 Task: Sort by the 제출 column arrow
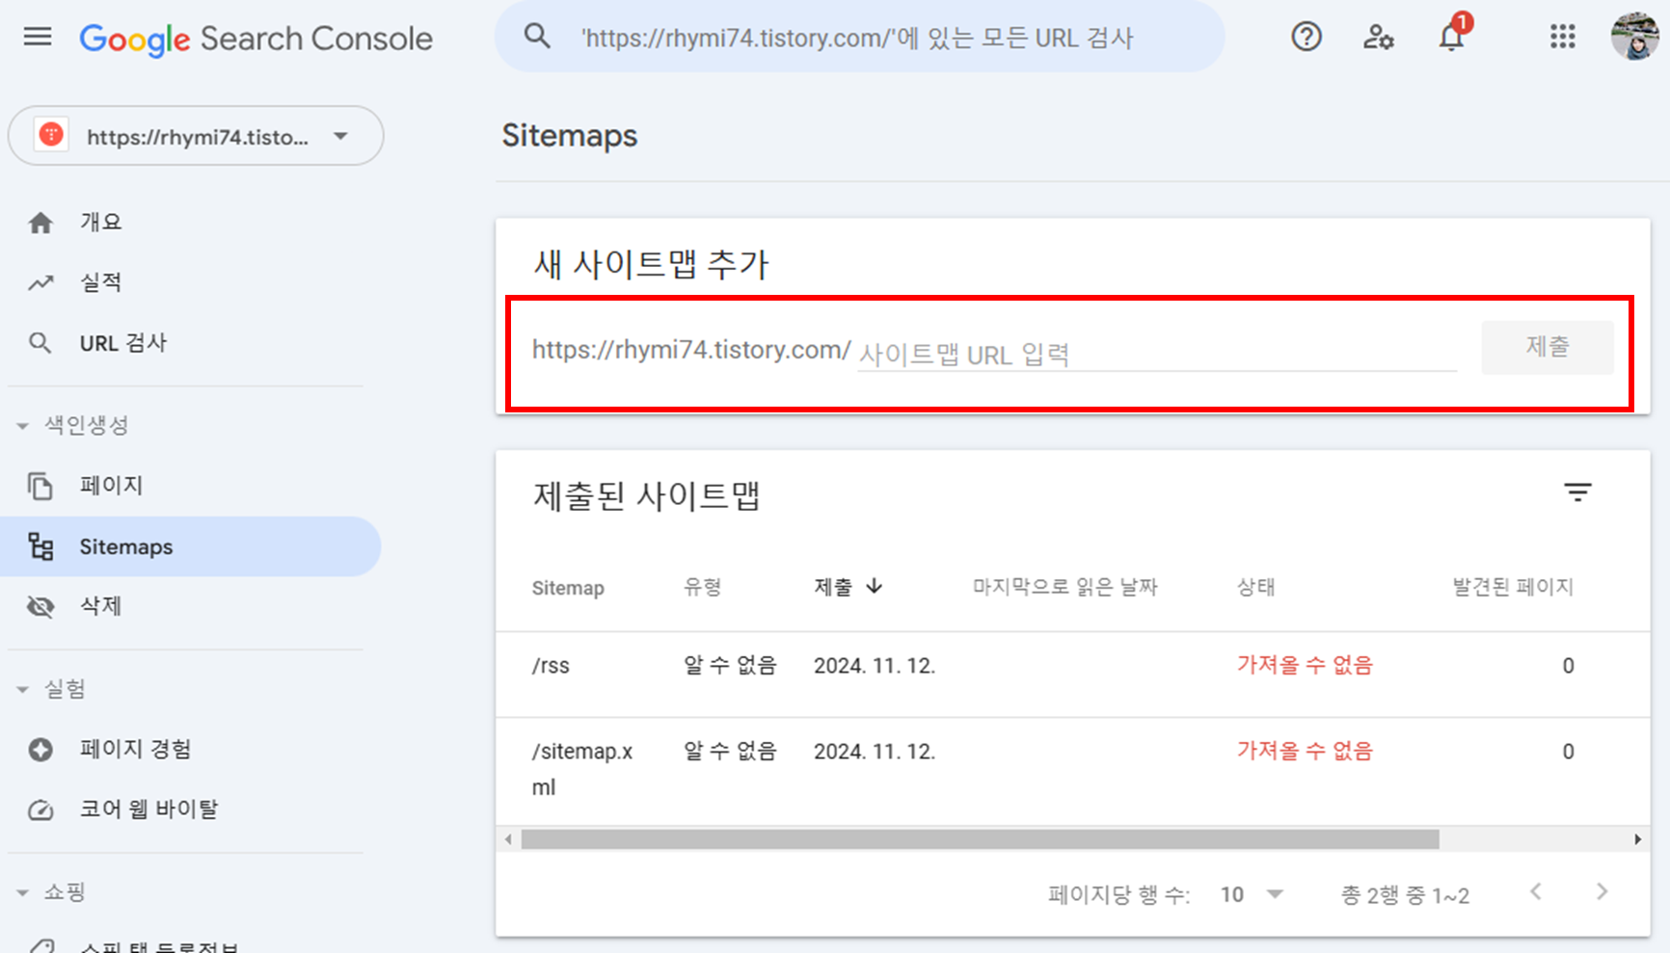click(875, 586)
